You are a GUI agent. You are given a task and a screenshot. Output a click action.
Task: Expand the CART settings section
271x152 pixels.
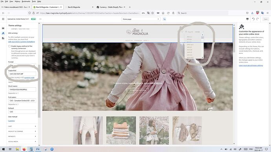pyautogui.click(x=22, y=126)
